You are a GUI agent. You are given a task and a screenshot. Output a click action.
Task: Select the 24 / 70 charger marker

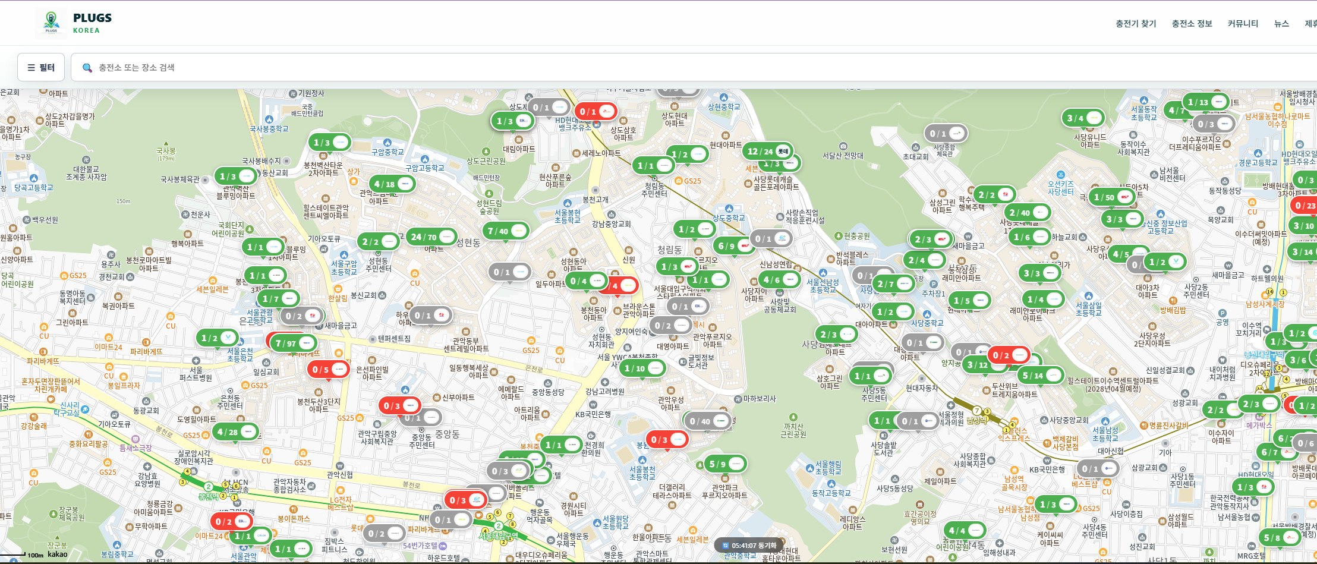coord(431,237)
